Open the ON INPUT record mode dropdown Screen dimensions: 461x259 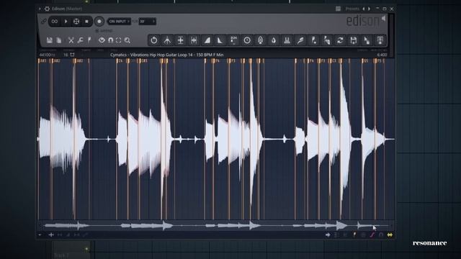119,22
